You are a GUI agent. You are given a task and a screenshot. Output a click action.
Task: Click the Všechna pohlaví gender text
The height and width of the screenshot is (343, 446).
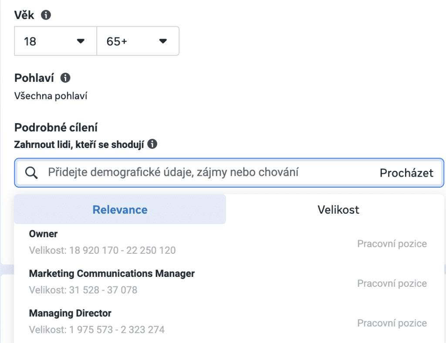click(x=51, y=96)
